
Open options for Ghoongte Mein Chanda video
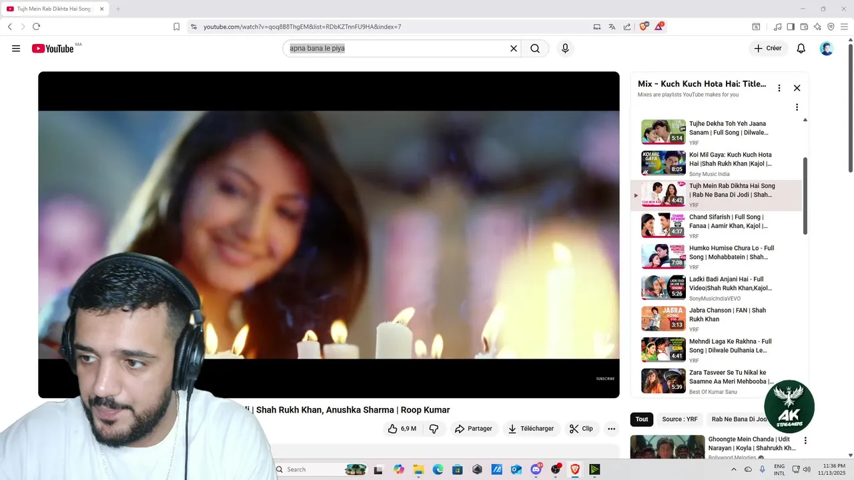click(x=805, y=441)
